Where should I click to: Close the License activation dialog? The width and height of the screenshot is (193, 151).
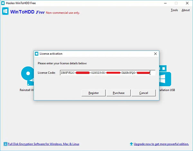(155, 54)
